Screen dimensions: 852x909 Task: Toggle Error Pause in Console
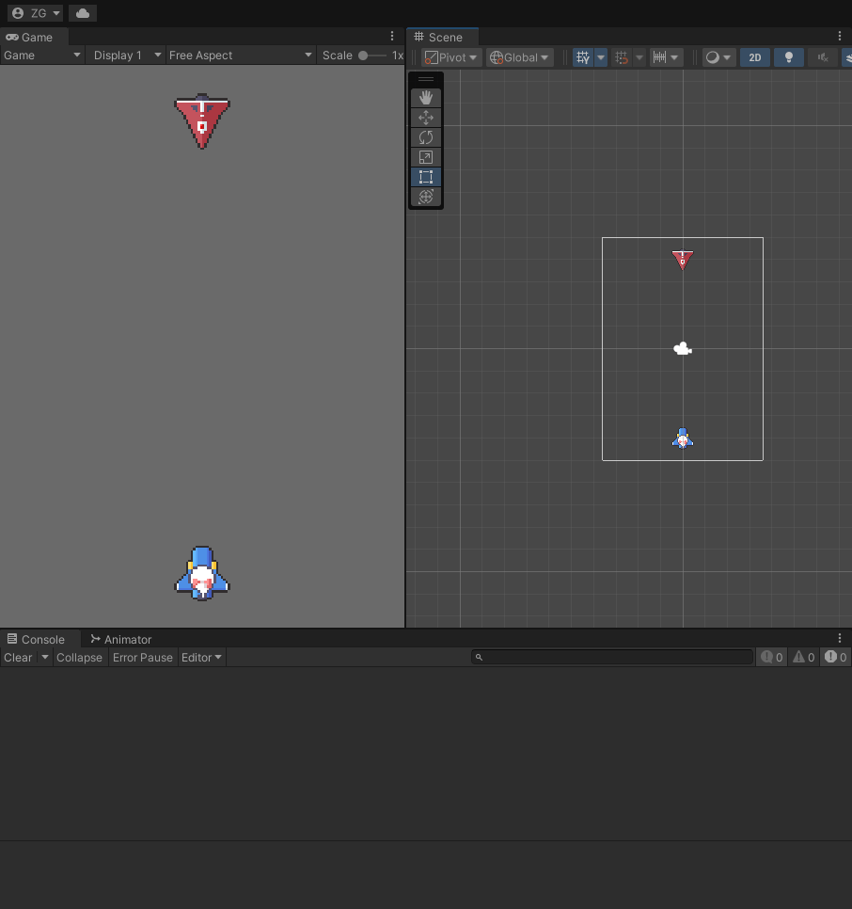pyautogui.click(x=143, y=658)
